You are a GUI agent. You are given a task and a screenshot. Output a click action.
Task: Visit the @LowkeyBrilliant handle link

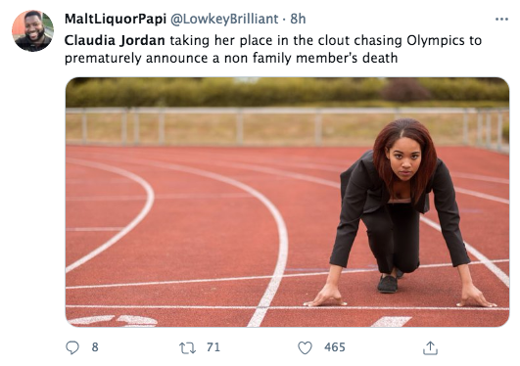click(x=224, y=19)
